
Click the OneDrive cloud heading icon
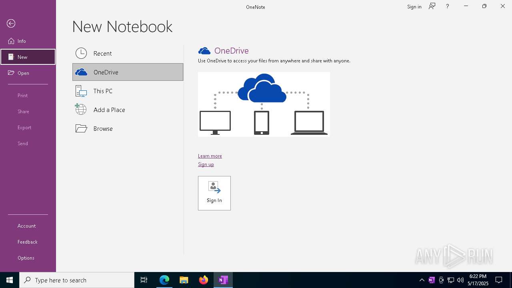204,51
